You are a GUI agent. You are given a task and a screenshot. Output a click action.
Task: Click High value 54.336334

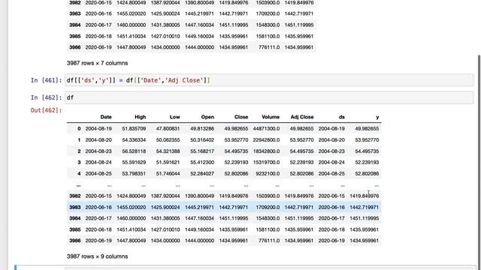click(x=134, y=140)
